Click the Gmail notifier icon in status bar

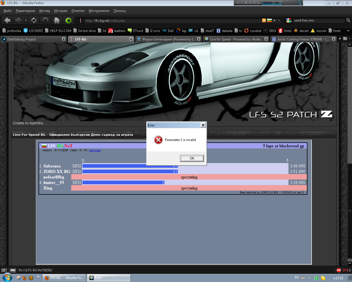coord(346,270)
